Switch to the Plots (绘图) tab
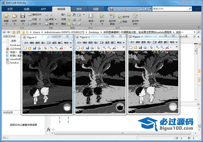This screenshot has width=203, height=142. point(27,9)
